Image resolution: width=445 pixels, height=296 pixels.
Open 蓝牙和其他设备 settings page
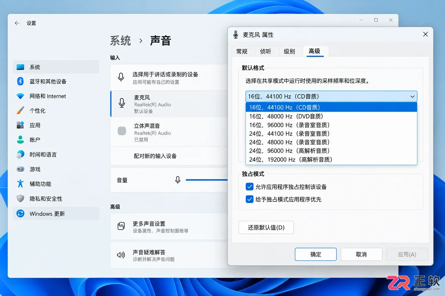click(56, 81)
